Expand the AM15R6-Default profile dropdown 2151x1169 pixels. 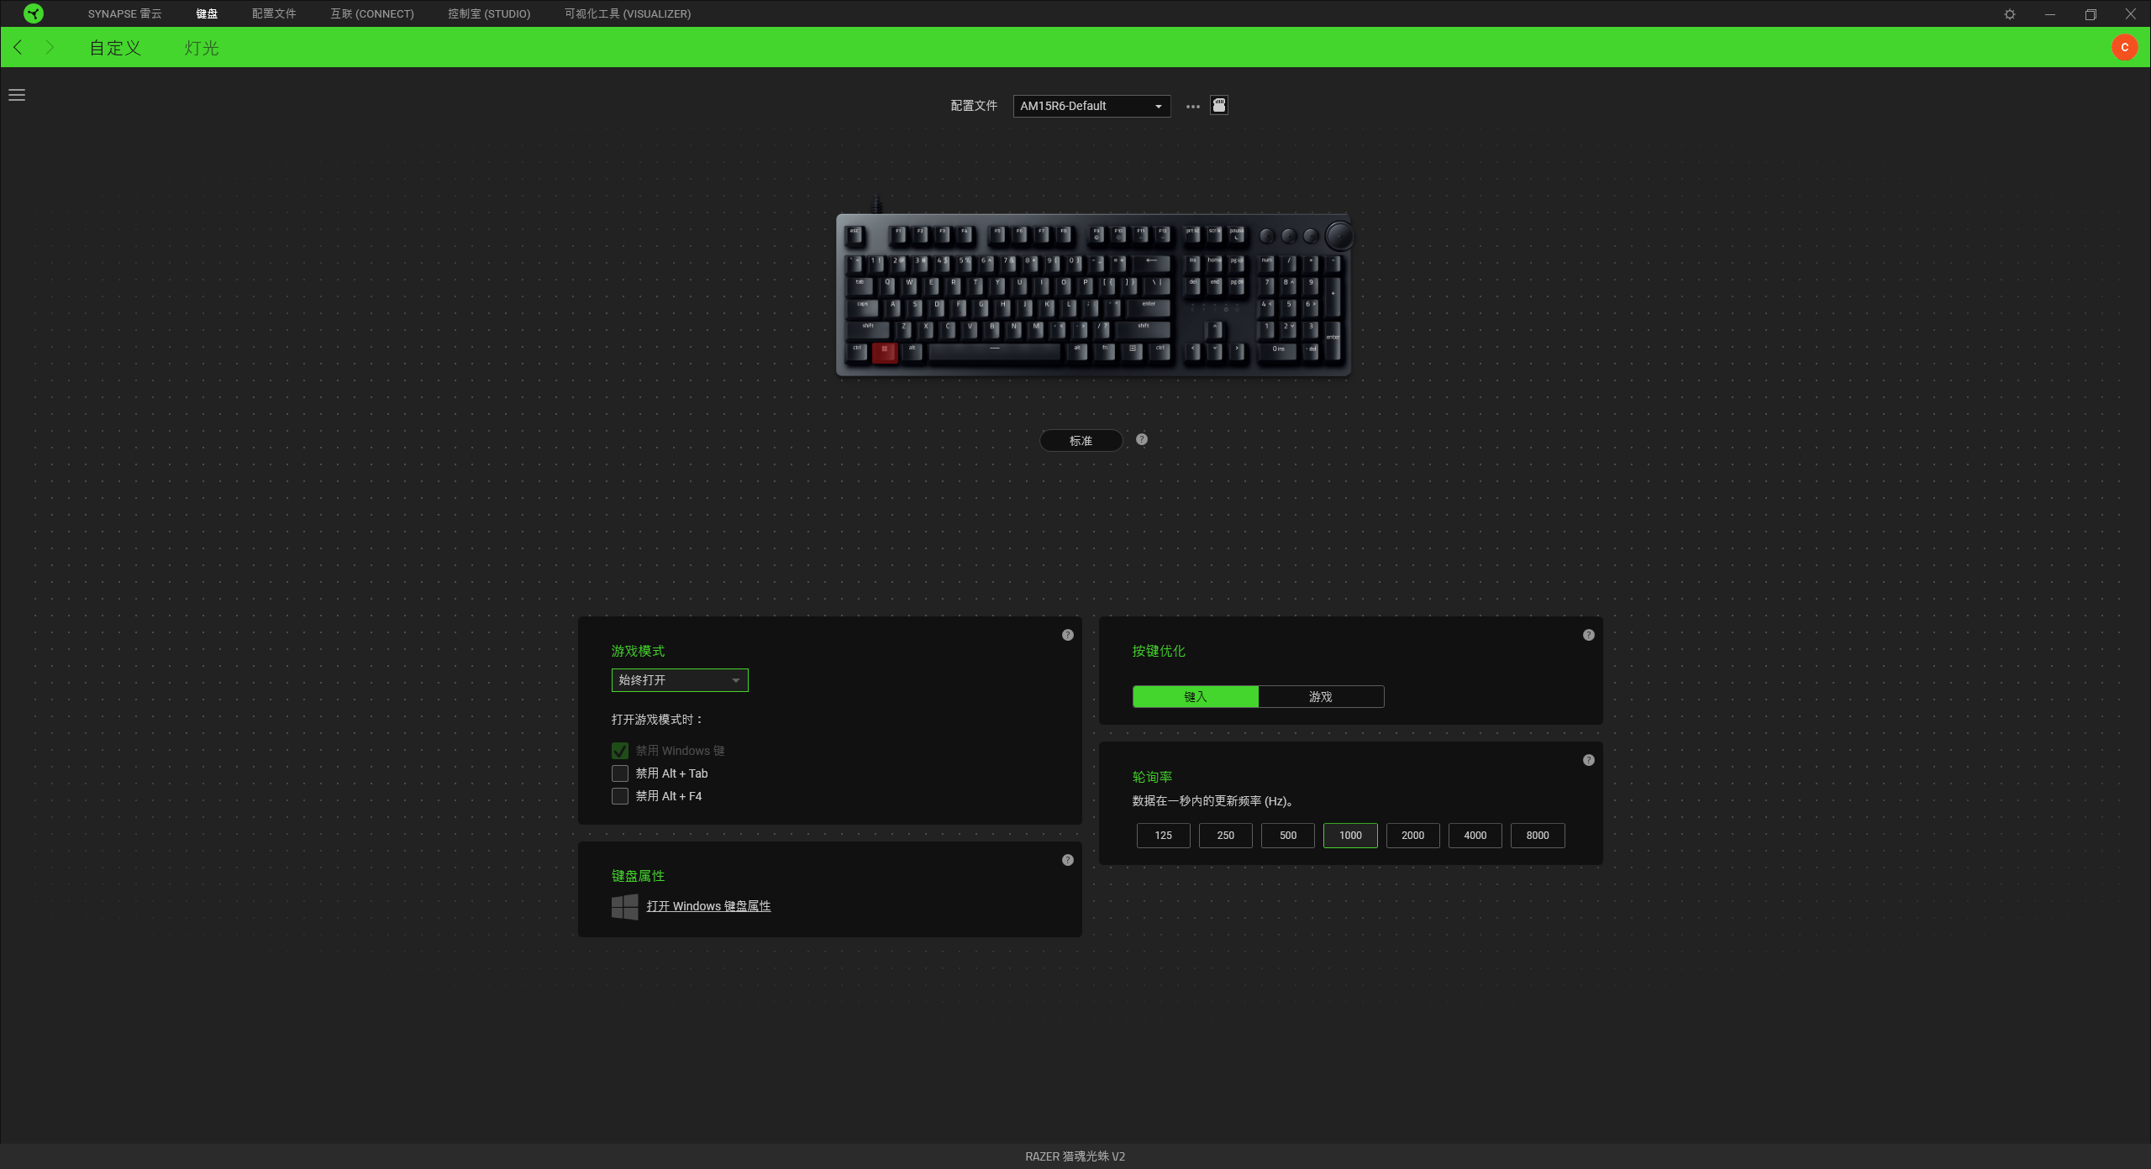1091,106
